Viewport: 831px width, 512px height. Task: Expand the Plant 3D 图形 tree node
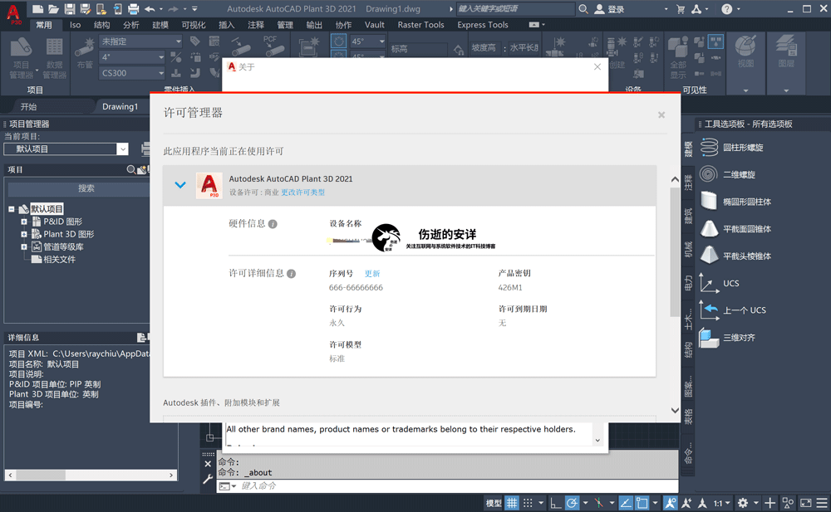[x=24, y=234]
